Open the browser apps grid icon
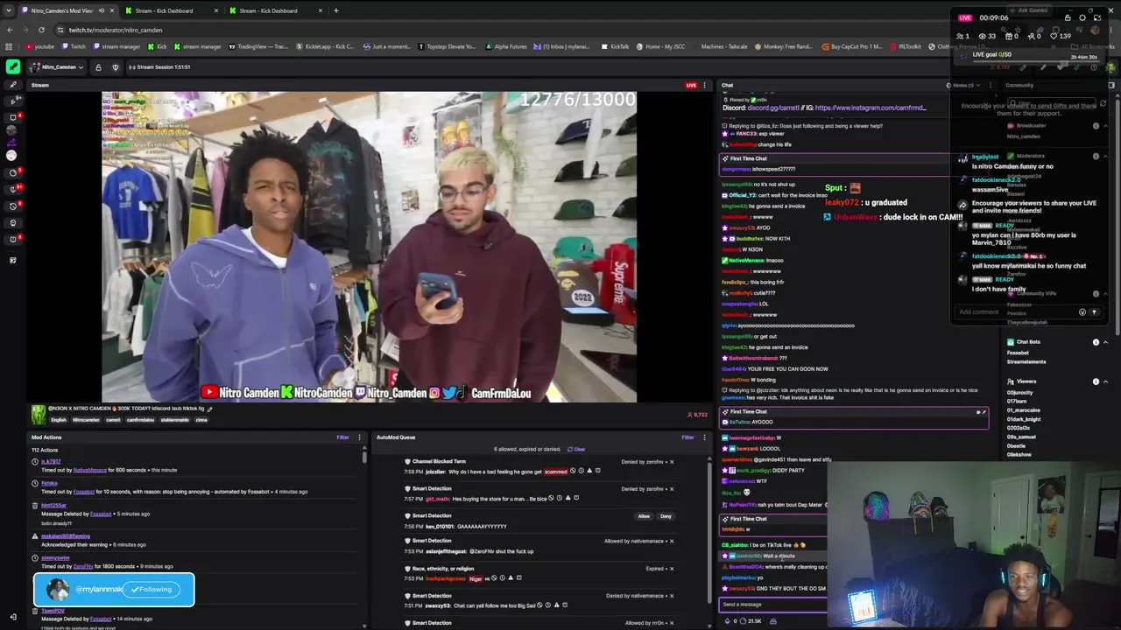The height and width of the screenshot is (630, 1121). [x=10, y=46]
